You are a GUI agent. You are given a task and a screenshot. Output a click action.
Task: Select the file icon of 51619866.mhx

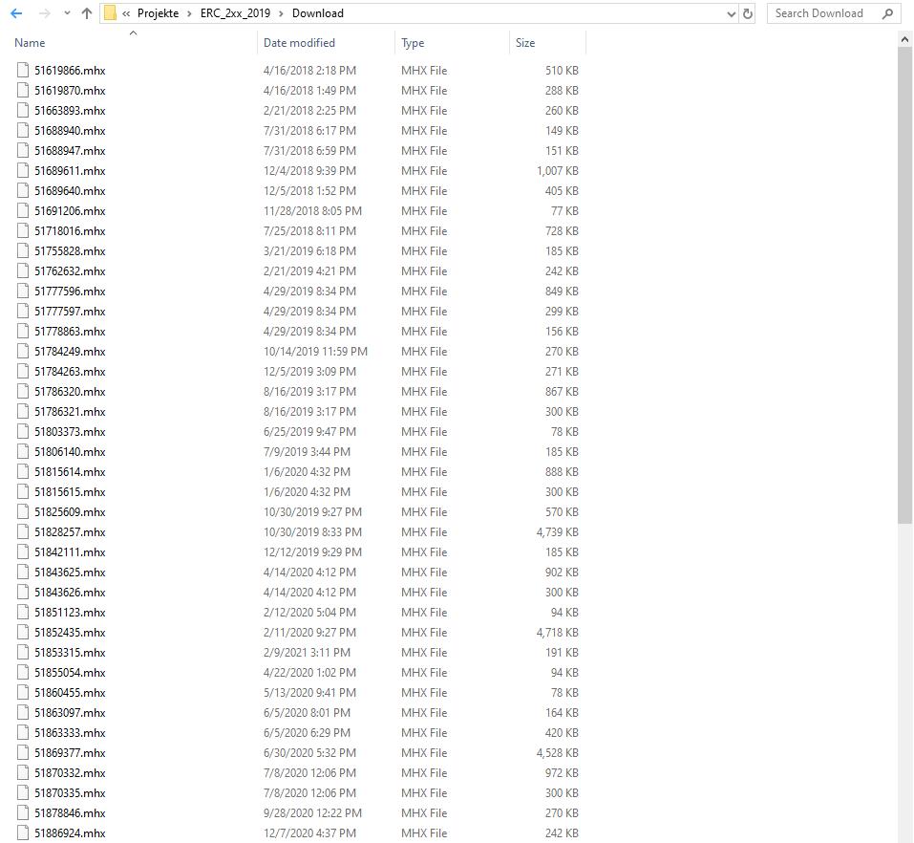pos(23,70)
